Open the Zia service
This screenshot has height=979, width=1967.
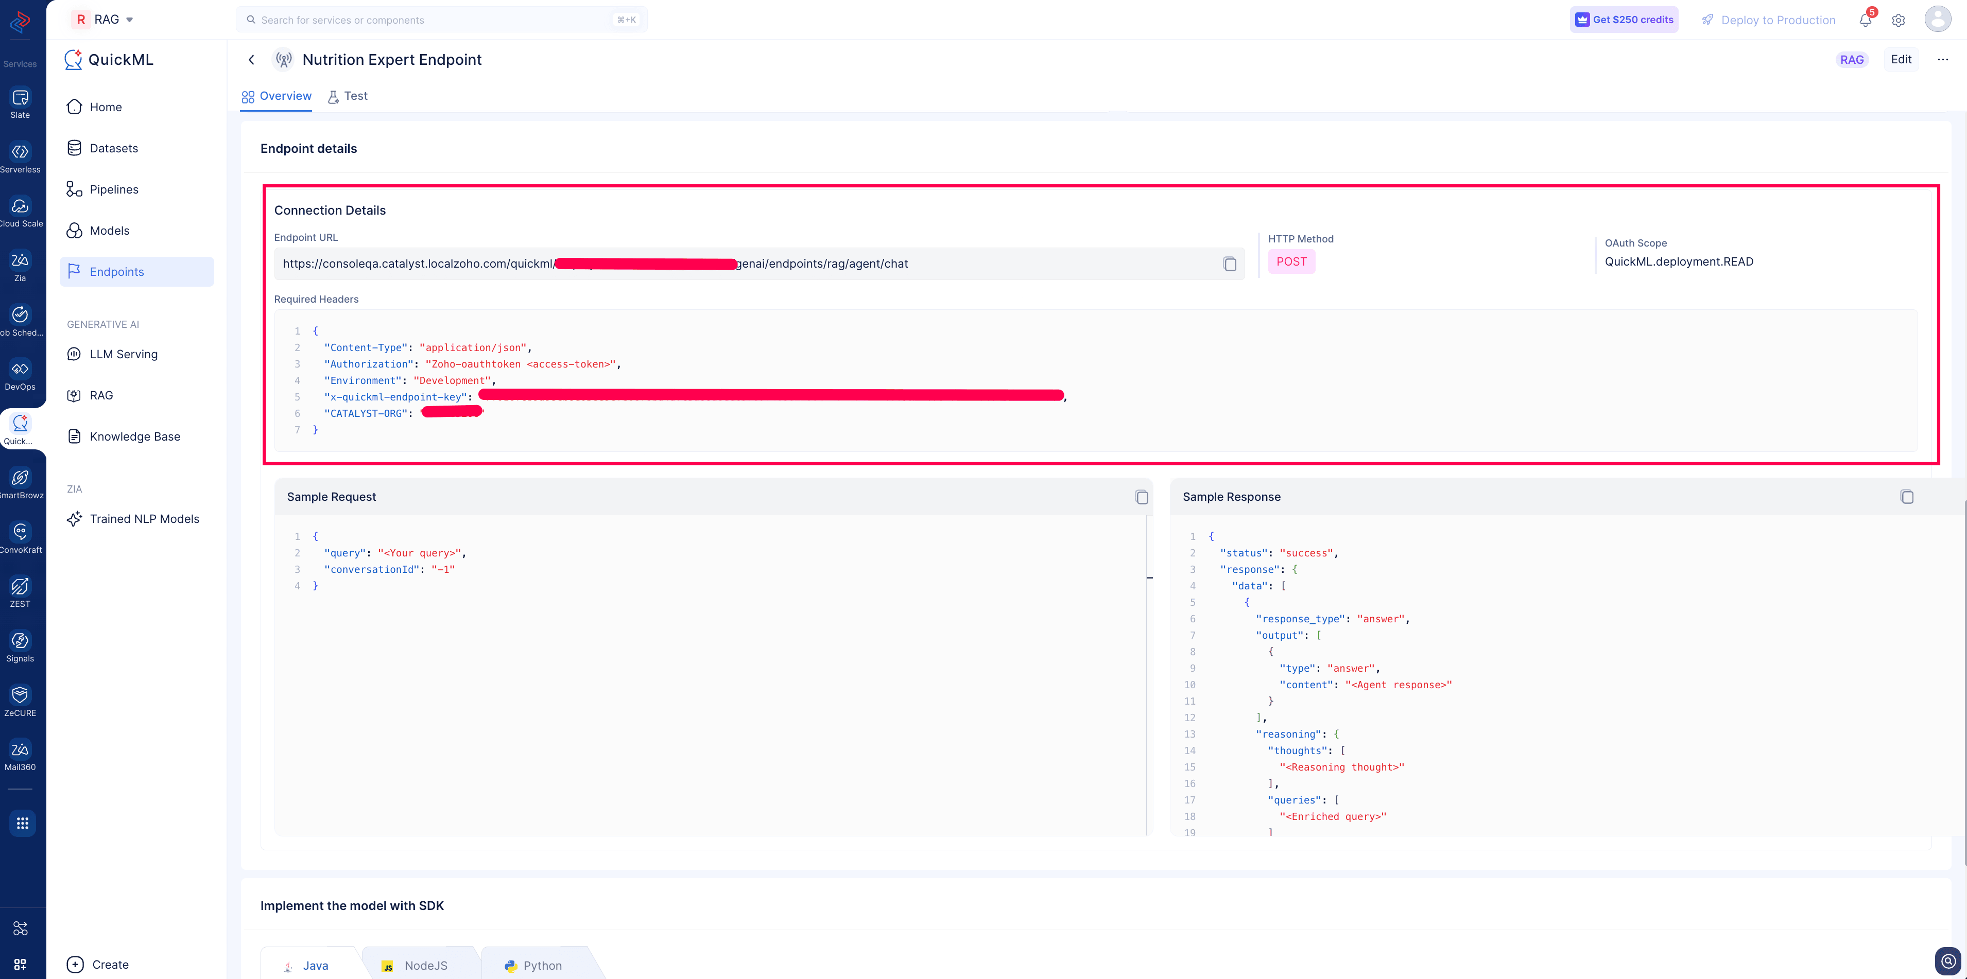tap(21, 266)
